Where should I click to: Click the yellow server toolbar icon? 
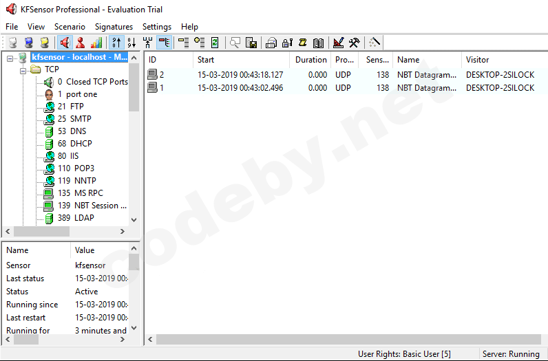pos(44,43)
